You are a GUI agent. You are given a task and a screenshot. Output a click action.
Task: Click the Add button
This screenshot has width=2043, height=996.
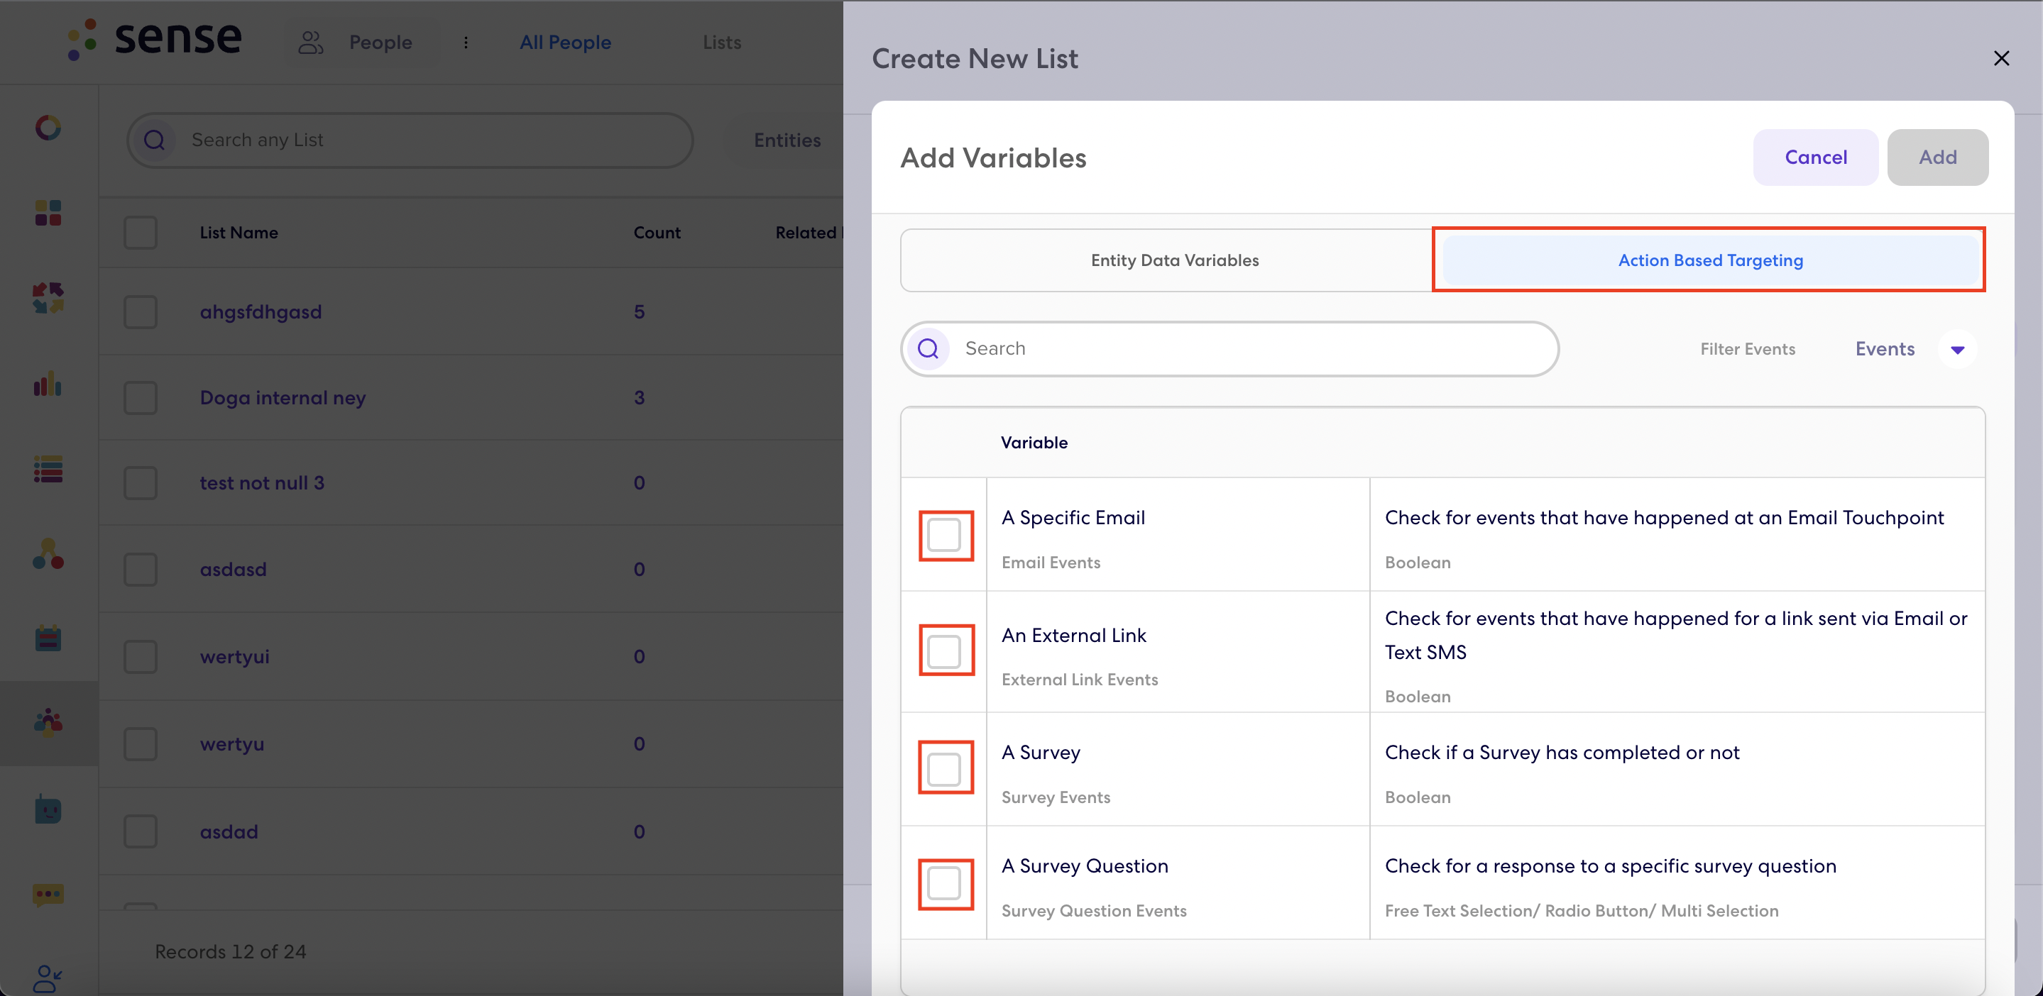click(1937, 157)
